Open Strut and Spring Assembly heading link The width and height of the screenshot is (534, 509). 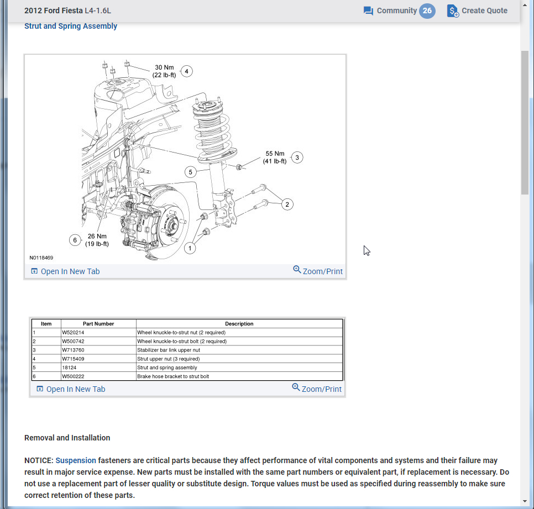(71, 26)
